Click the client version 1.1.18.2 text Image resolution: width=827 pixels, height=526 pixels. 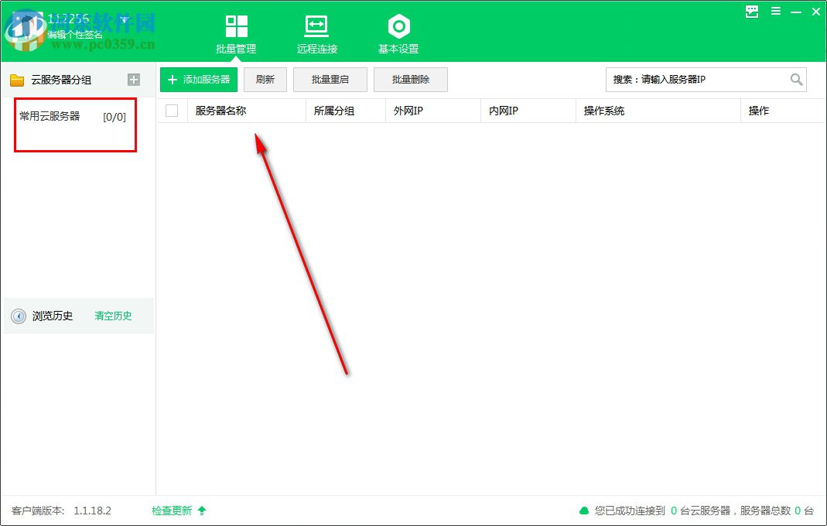[x=92, y=511]
